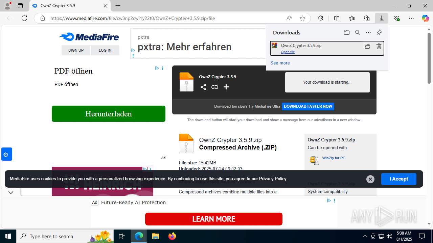Open the Extensions puzzle icon
Viewport: 433px width, 243px height.
point(320,18)
